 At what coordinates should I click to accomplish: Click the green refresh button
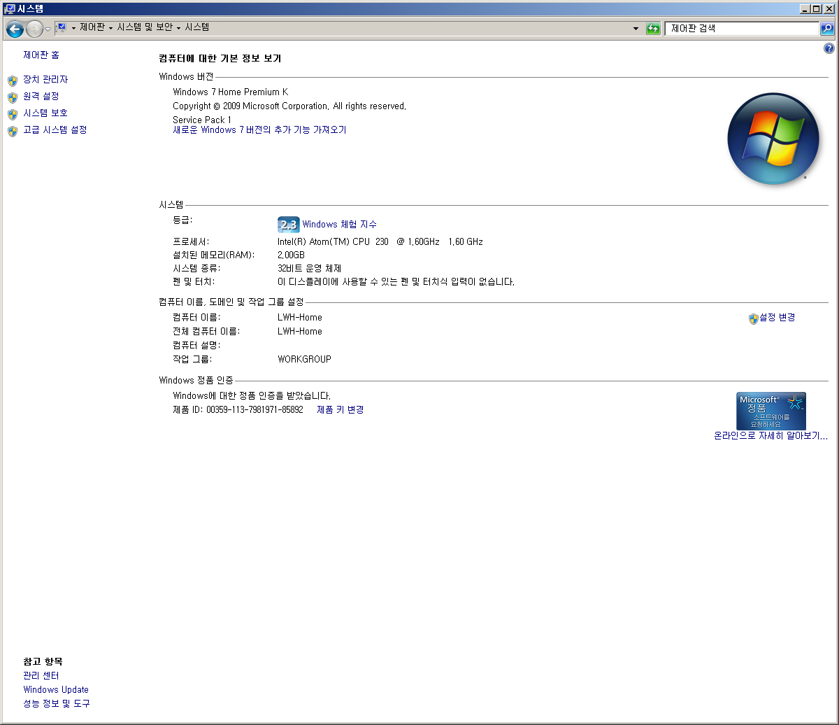[653, 29]
